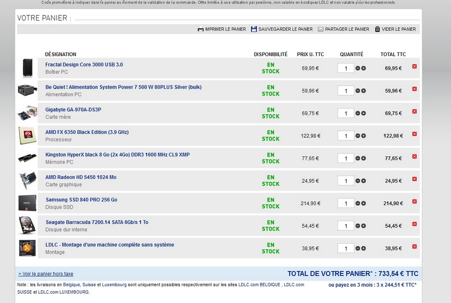Decrease Kingston HyperX memory quantity
Screen dimensions: 451x303
[358, 158]
